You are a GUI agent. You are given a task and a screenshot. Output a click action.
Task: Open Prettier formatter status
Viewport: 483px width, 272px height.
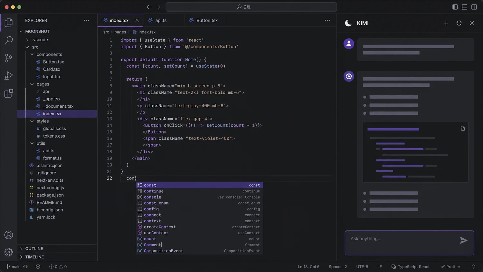click(x=450, y=267)
